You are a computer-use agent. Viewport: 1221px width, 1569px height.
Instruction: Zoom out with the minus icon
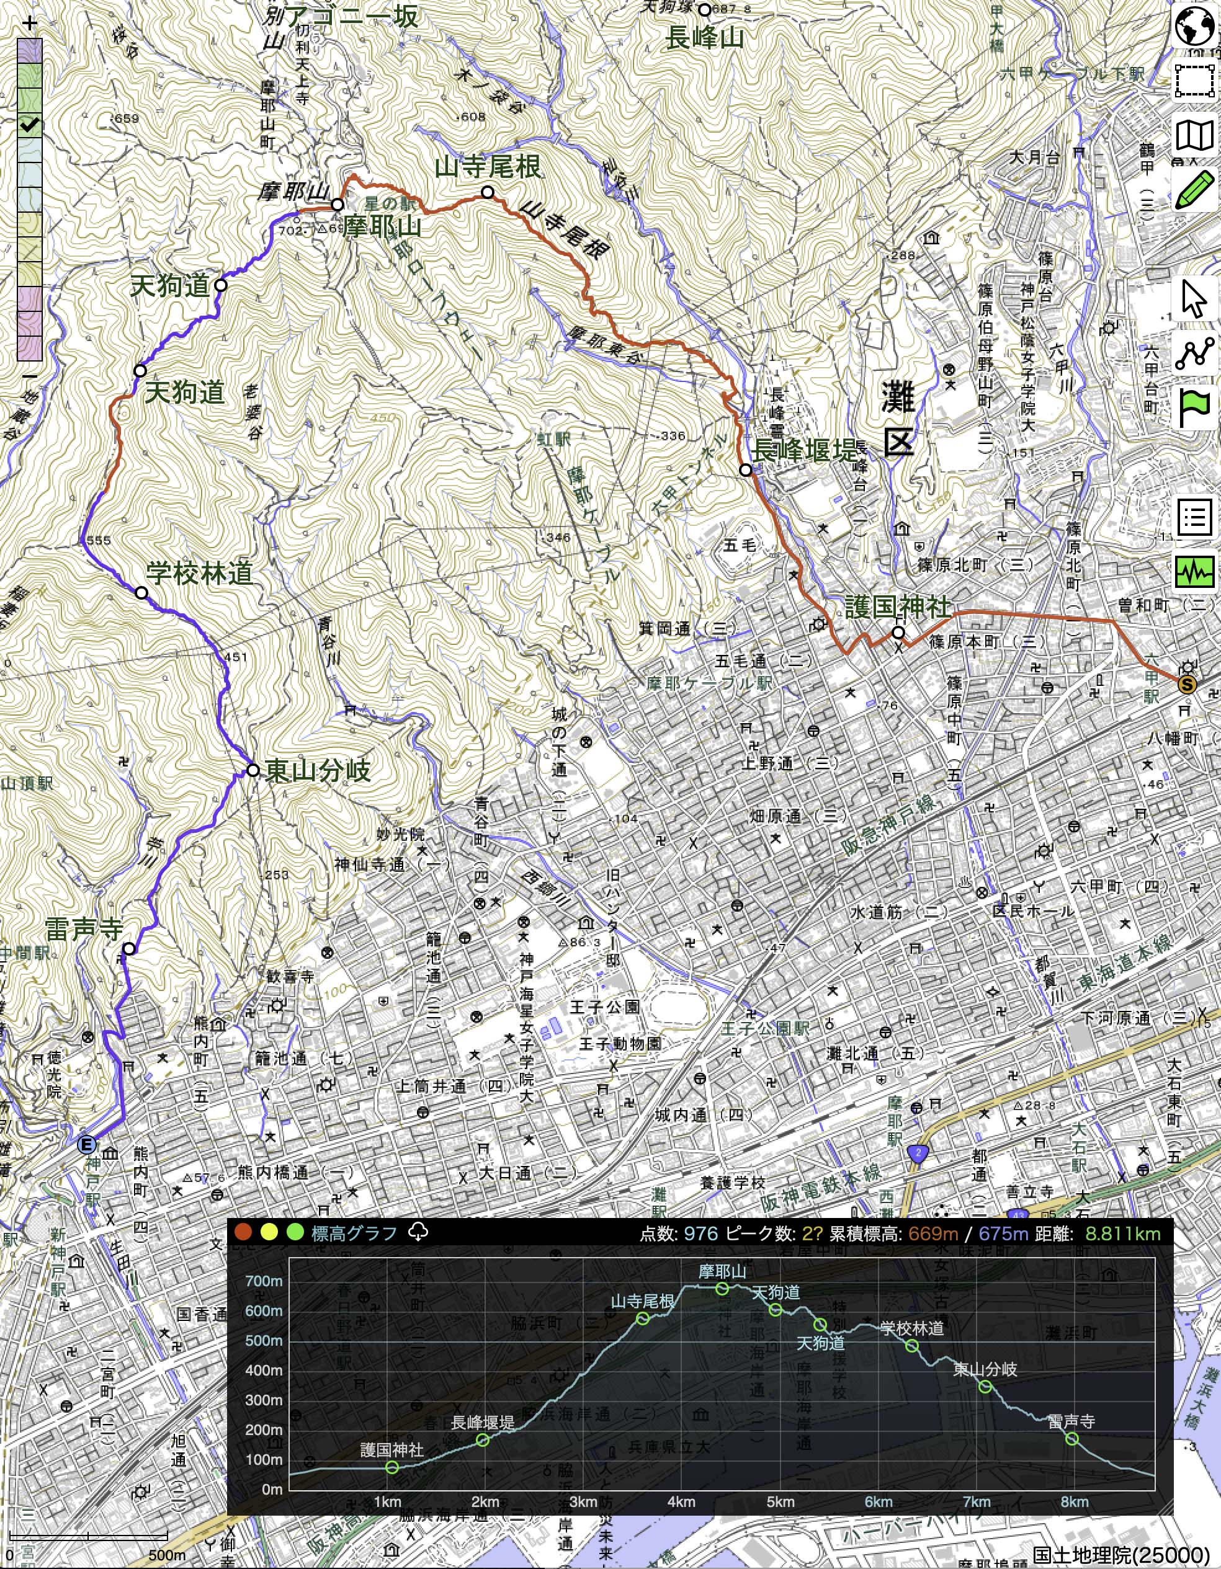(x=29, y=375)
